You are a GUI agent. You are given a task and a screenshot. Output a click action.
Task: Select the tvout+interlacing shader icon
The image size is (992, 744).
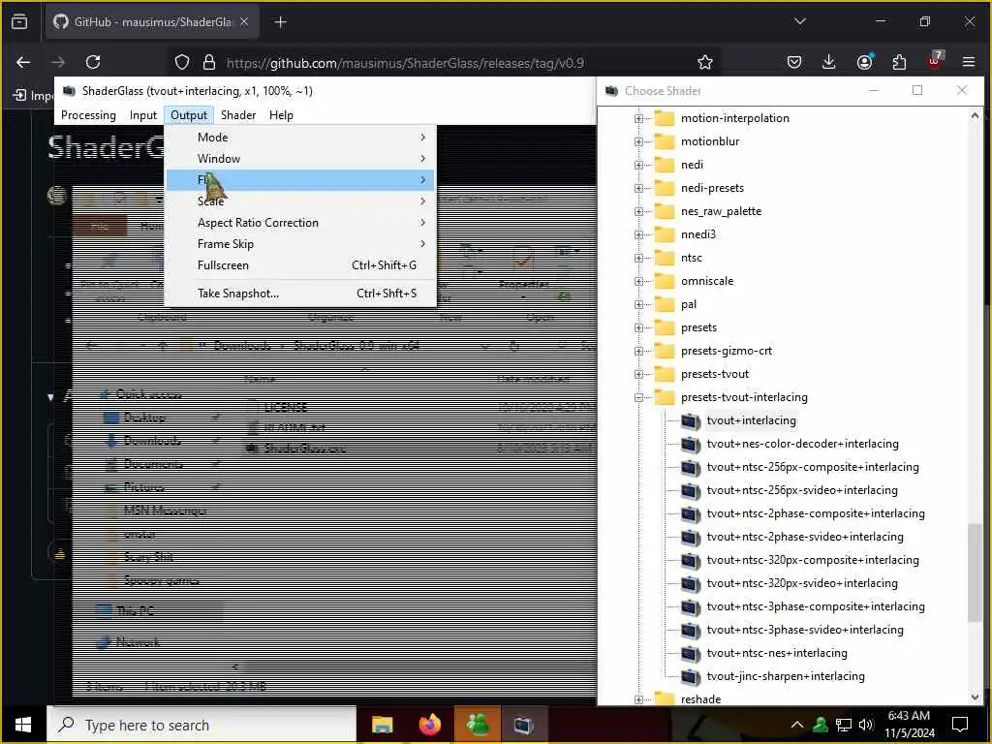point(690,420)
